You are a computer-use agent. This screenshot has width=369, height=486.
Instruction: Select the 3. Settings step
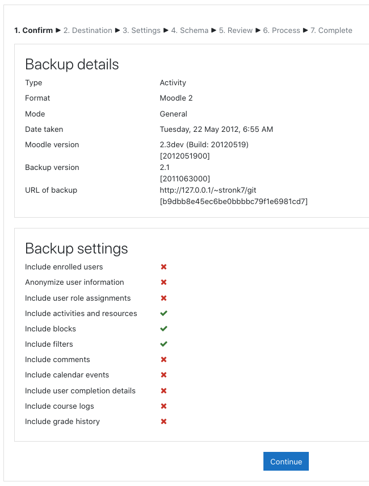[141, 30]
